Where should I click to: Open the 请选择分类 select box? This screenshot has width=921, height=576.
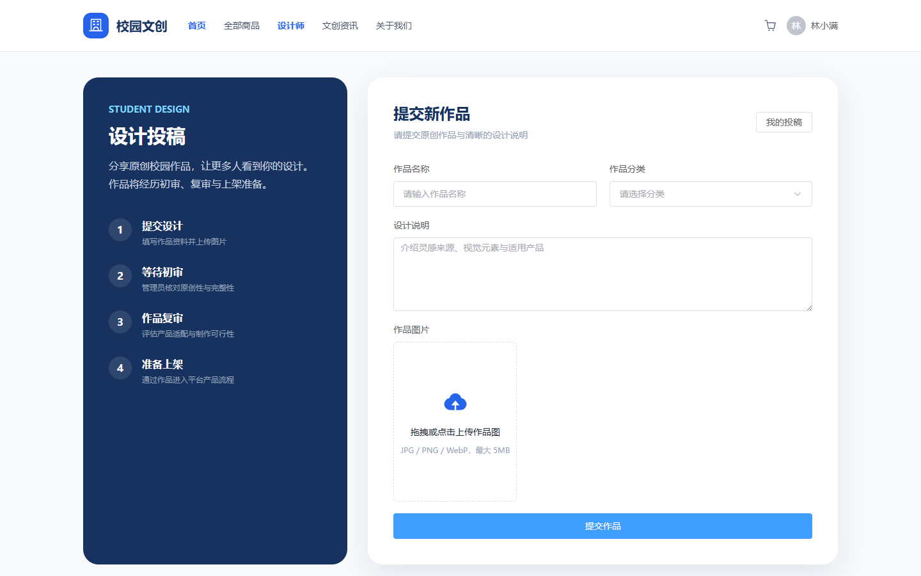(x=711, y=194)
